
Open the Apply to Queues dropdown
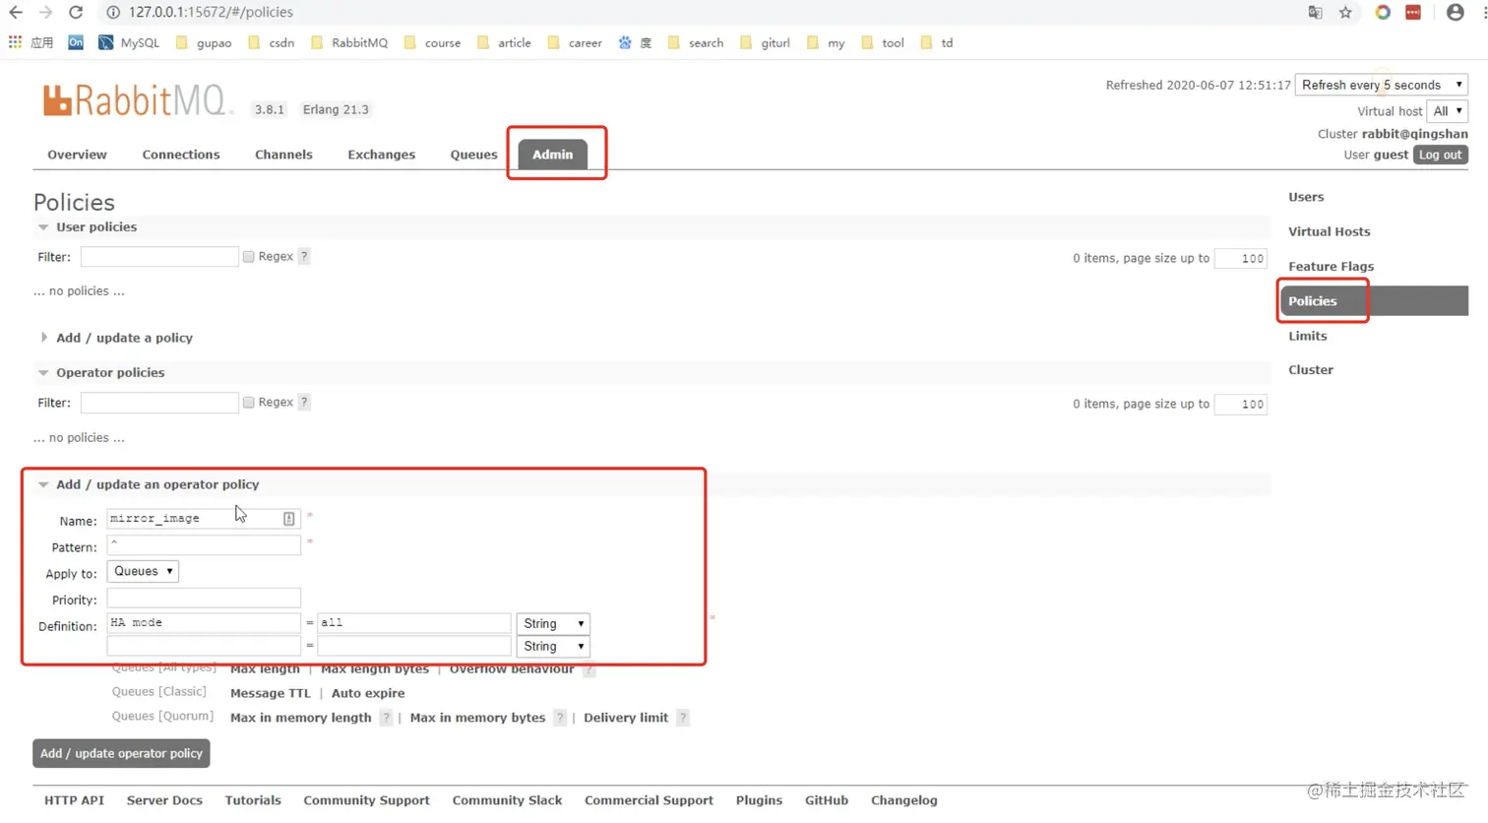click(x=143, y=571)
